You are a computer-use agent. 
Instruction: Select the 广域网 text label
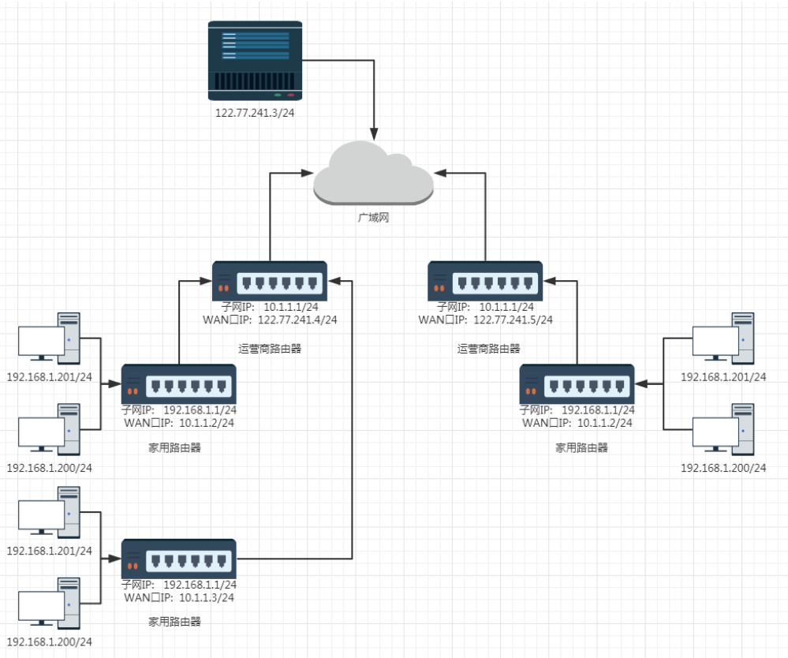coord(373,218)
